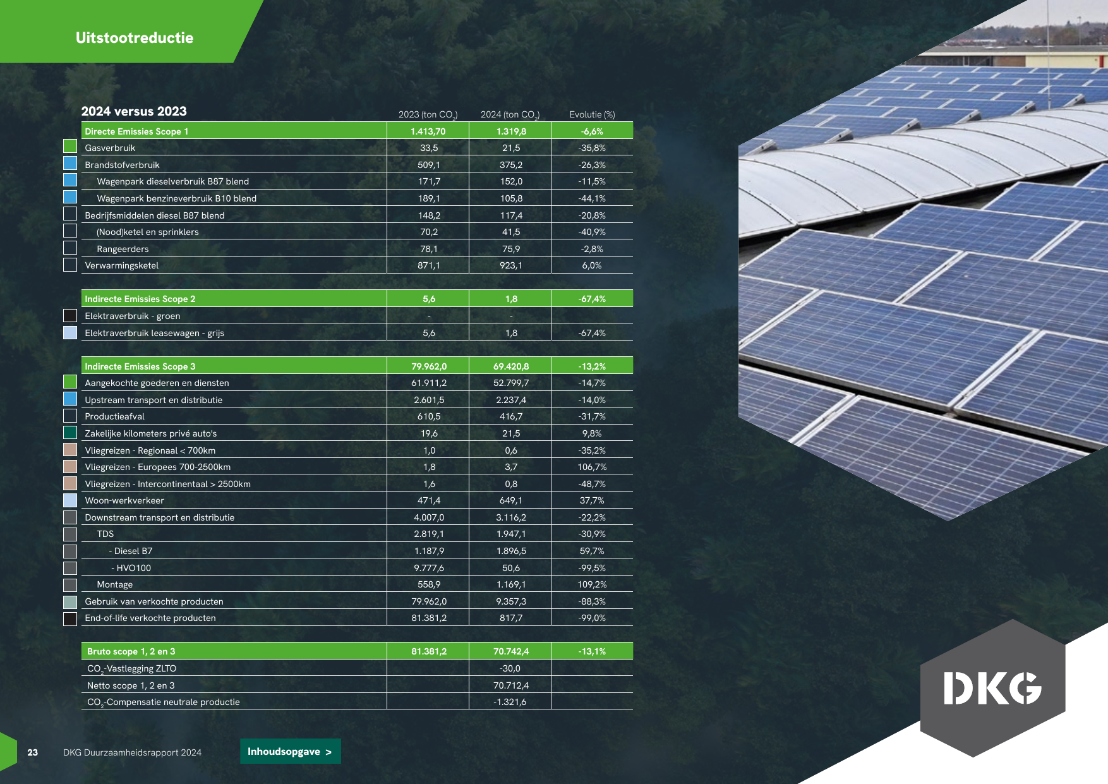
Task: Click the 'Evolutie (%)' column header
Action: point(592,114)
